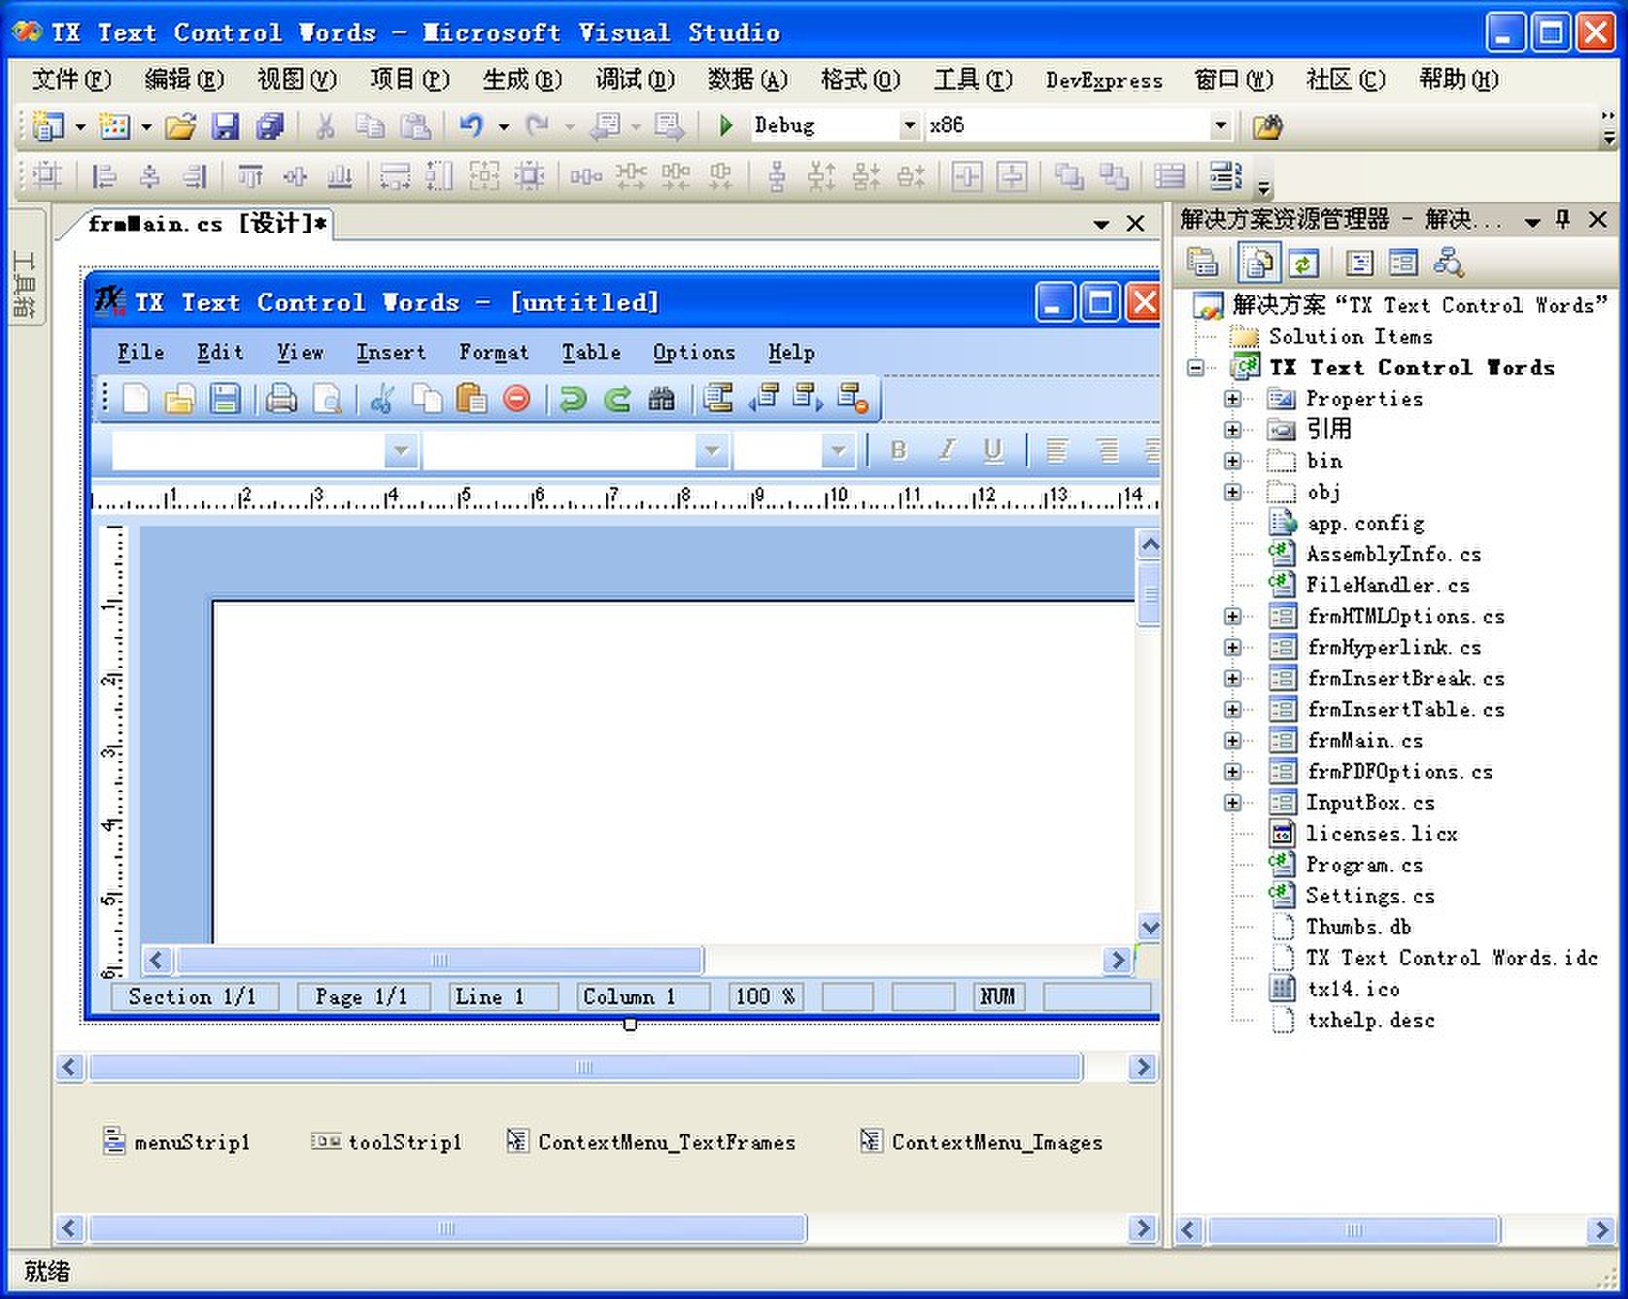
Task: Open the 文件(F) menu
Action: 71,79
